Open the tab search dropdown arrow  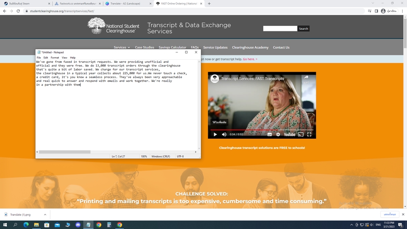(x=373, y=3)
